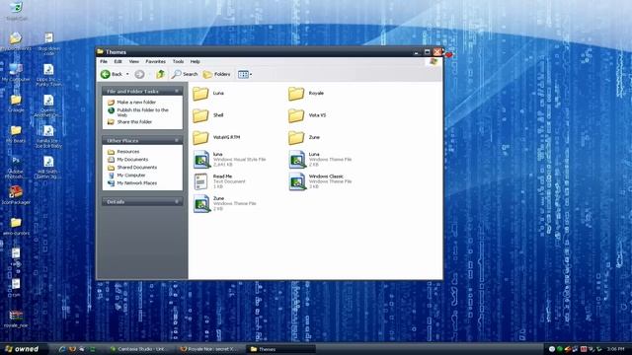This screenshot has width=632, height=355.
Task: Open the View menu
Action: pyautogui.click(x=134, y=61)
